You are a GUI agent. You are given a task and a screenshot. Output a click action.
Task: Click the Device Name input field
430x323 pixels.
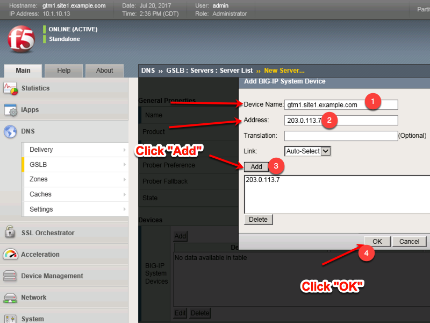[x=341, y=104]
